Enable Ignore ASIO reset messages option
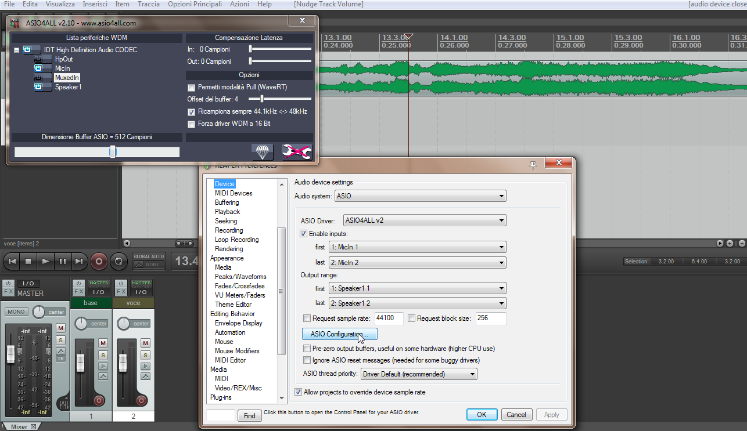This screenshot has height=431, width=747. [x=307, y=360]
